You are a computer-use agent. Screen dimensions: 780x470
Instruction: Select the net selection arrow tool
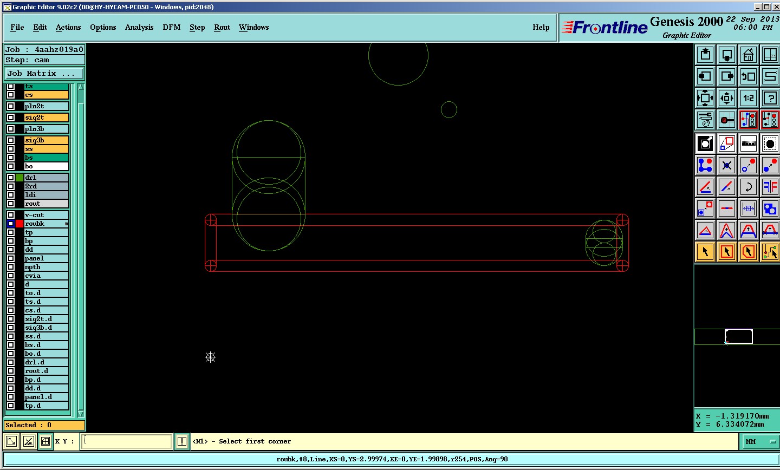(x=770, y=252)
